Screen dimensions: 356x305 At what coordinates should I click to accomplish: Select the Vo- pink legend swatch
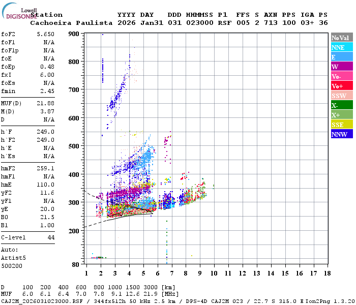(342, 76)
